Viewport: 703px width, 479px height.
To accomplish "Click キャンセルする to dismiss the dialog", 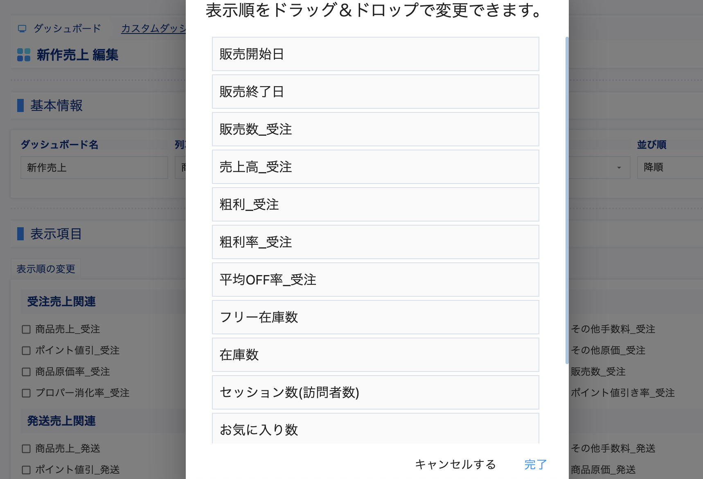I will pyautogui.click(x=455, y=464).
